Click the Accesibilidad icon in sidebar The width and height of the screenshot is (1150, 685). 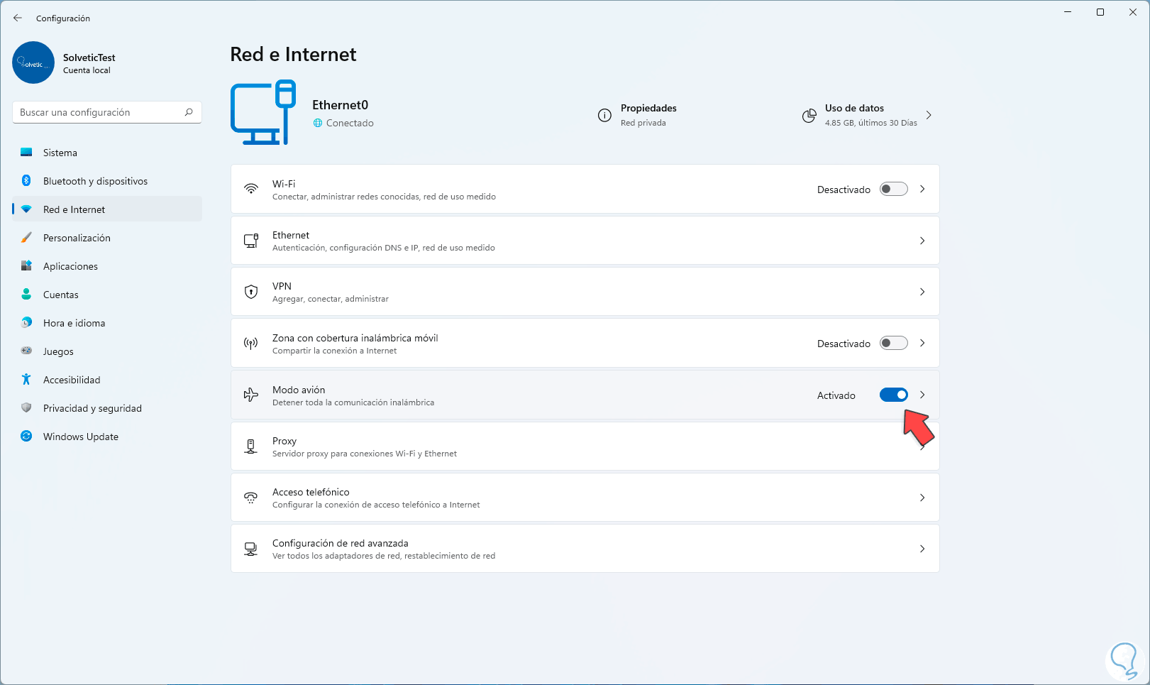[x=26, y=380]
